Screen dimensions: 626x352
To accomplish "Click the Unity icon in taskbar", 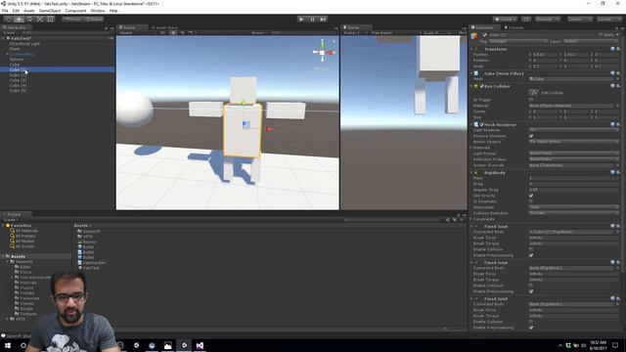I will click(184, 345).
